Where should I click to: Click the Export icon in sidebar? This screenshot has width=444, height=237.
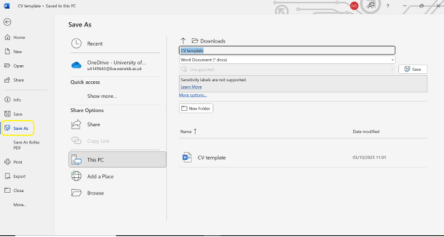[x=7, y=176]
